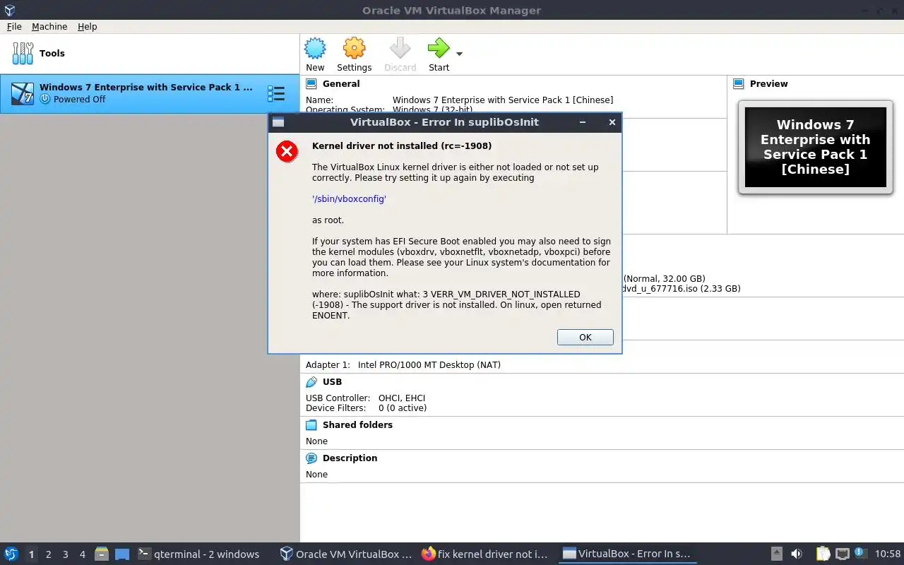Viewport: 904px width, 565px height.
Task: Click the clipboard tray icon
Action: pyautogui.click(x=823, y=554)
